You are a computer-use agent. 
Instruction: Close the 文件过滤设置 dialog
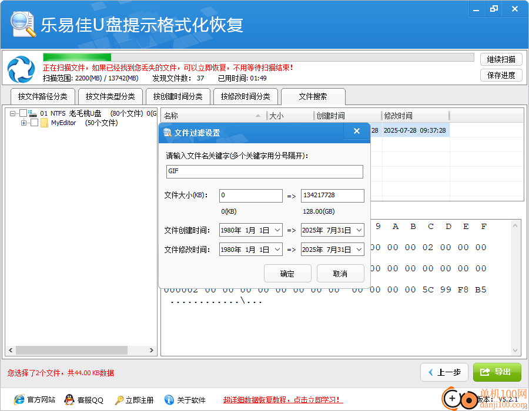click(357, 131)
